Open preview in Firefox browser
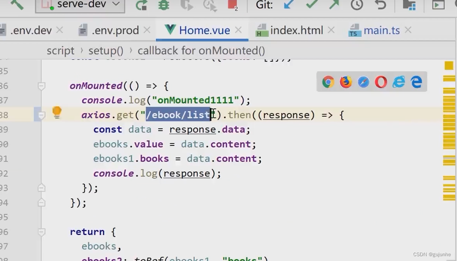 point(346,82)
